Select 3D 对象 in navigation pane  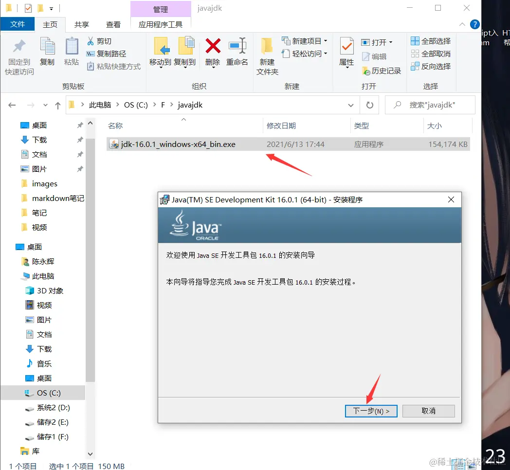click(x=50, y=291)
